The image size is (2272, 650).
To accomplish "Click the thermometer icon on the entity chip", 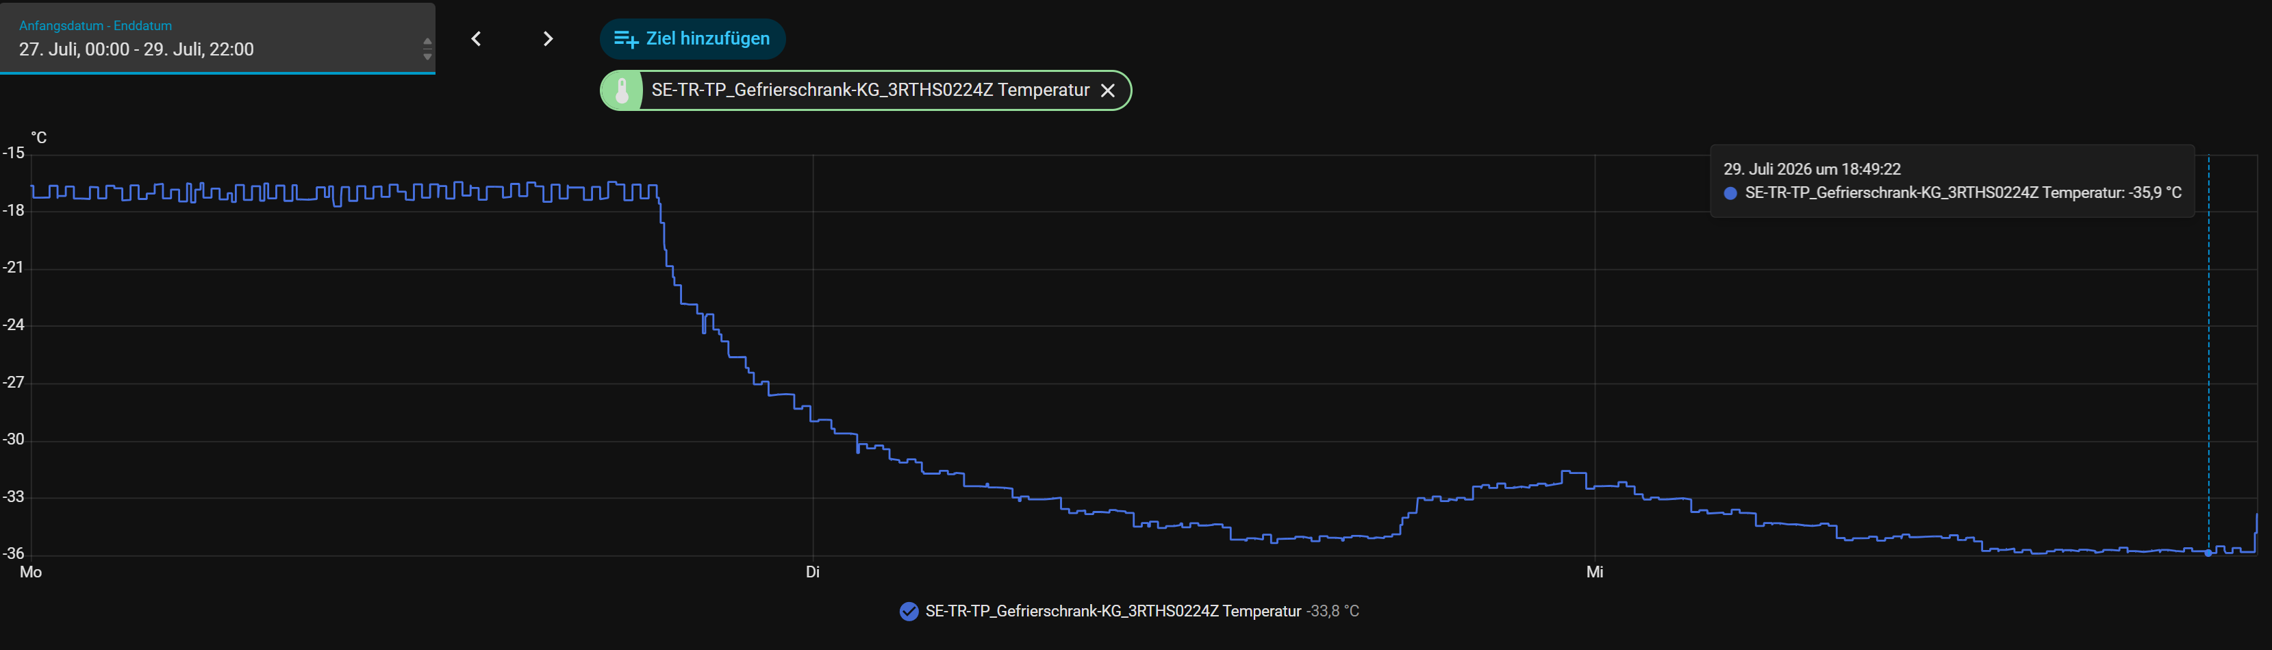I will [622, 90].
